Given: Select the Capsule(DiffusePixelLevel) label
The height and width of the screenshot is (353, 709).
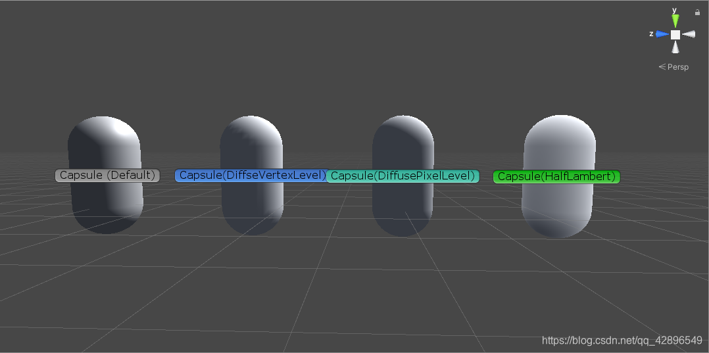Looking at the screenshot, I should point(403,176).
